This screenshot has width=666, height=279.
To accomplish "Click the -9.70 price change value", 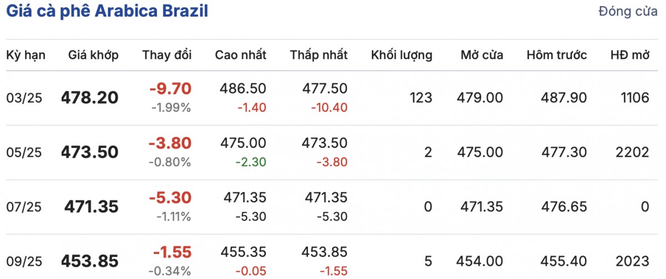I will pyautogui.click(x=170, y=89).
